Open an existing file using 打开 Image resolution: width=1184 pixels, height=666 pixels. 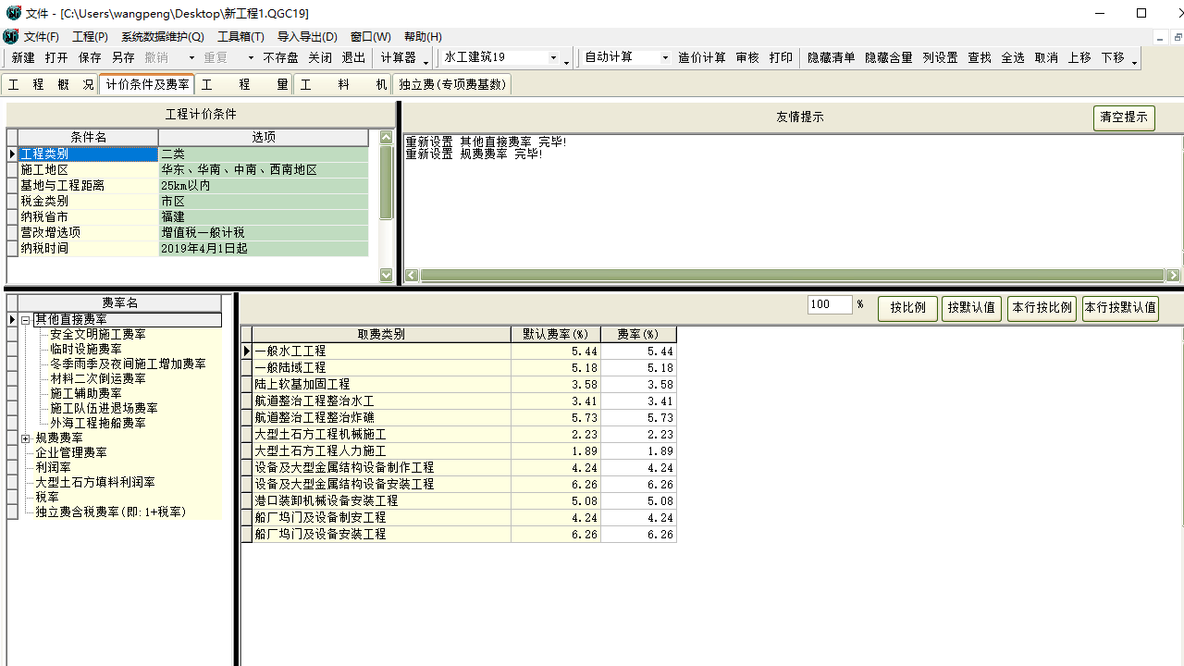56,57
